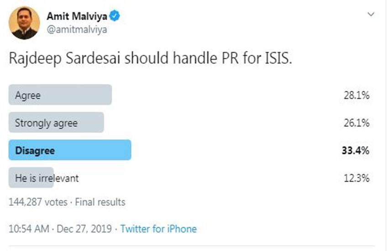
Task: Click the tweet text about Rajdeep Sardesai
Action: [151, 59]
